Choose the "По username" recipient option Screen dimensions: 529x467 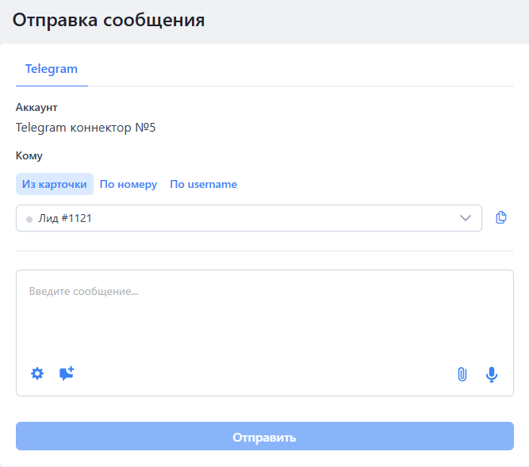pos(203,184)
